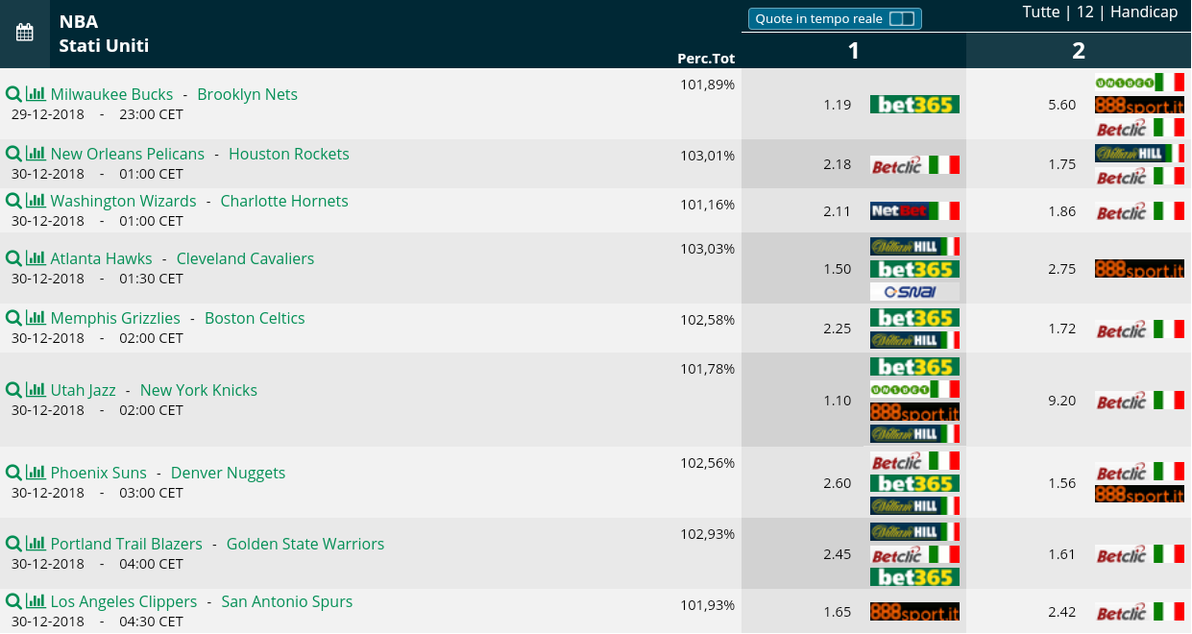Click odds 9.20 for New York Knicks

pyautogui.click(x=1062, y=401)
